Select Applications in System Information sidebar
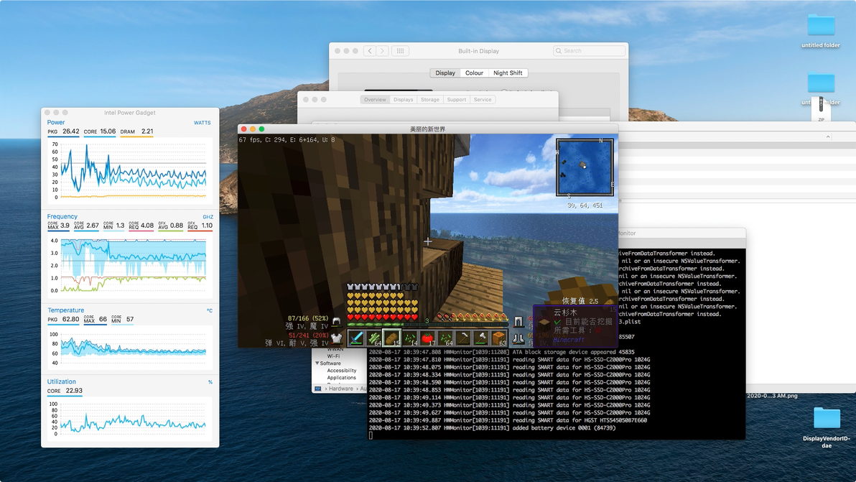Viewport: 856px width, 482px height. pyautogui.click(x=341, y=378)
